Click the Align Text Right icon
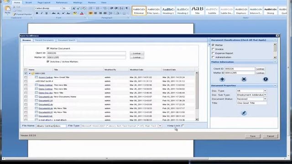The width and height of the screenshot is (292, 164). (100, 13)
